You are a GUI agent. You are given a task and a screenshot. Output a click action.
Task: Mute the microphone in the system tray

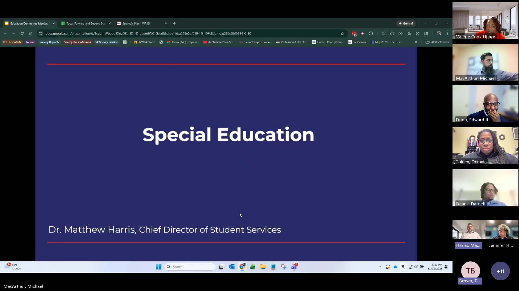(403, 267)
